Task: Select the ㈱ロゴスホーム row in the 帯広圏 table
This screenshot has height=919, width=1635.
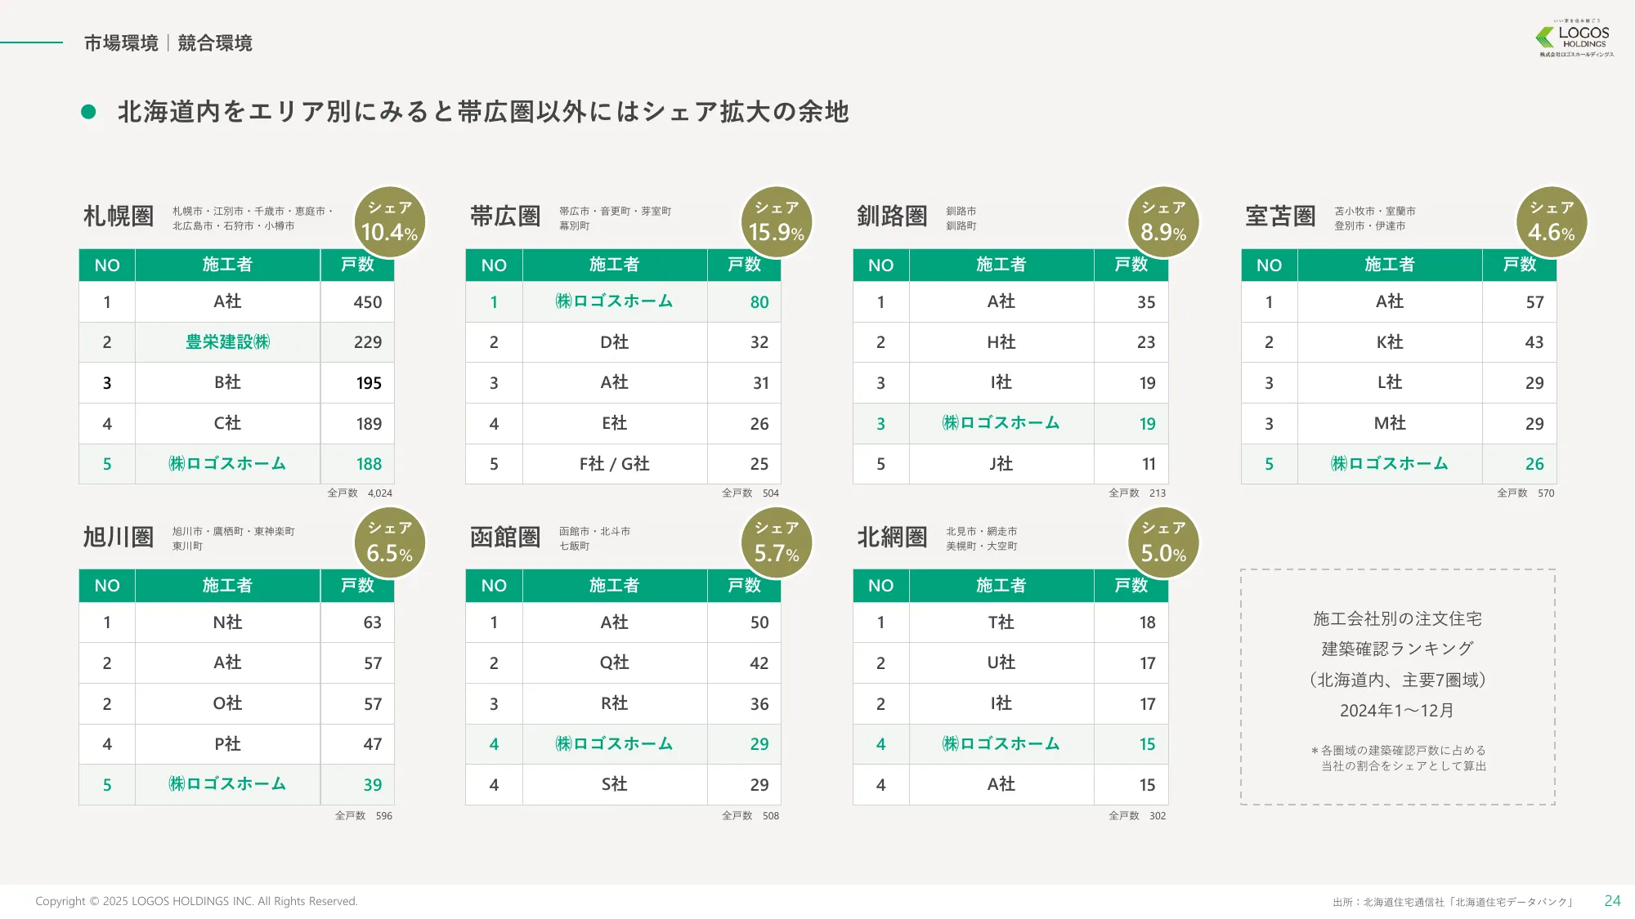Action: pyautogui.click(x=614, y=301)
